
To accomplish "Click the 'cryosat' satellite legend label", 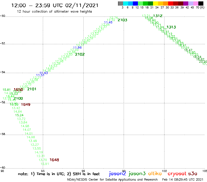I will tap(177, 174).
